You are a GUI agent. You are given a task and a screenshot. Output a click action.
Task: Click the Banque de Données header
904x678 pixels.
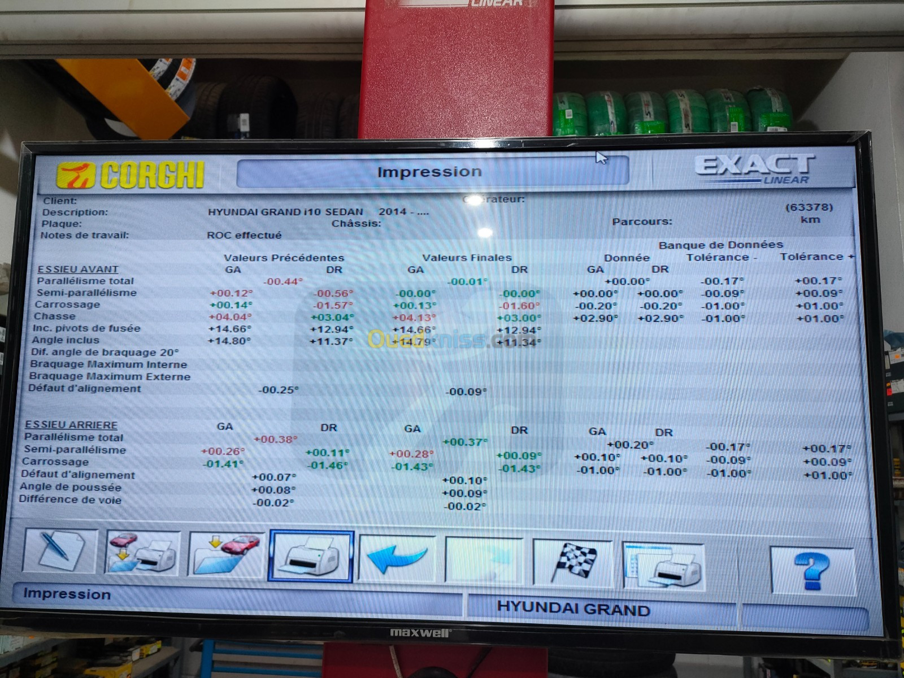(x=721, y=245)
